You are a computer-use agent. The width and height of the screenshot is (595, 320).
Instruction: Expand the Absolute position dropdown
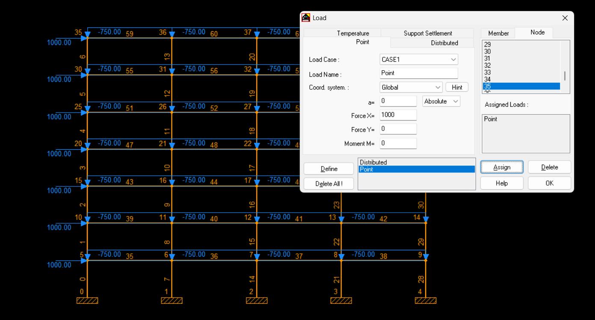coord(441,101)
